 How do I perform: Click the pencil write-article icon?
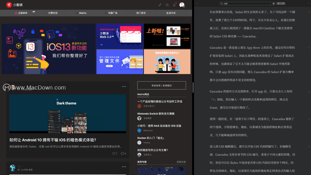[160, 5]
